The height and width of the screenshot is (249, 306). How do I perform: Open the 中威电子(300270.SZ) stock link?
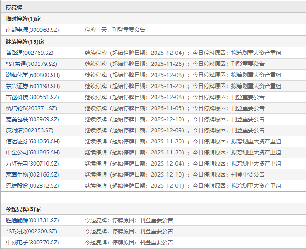[33, 243]
